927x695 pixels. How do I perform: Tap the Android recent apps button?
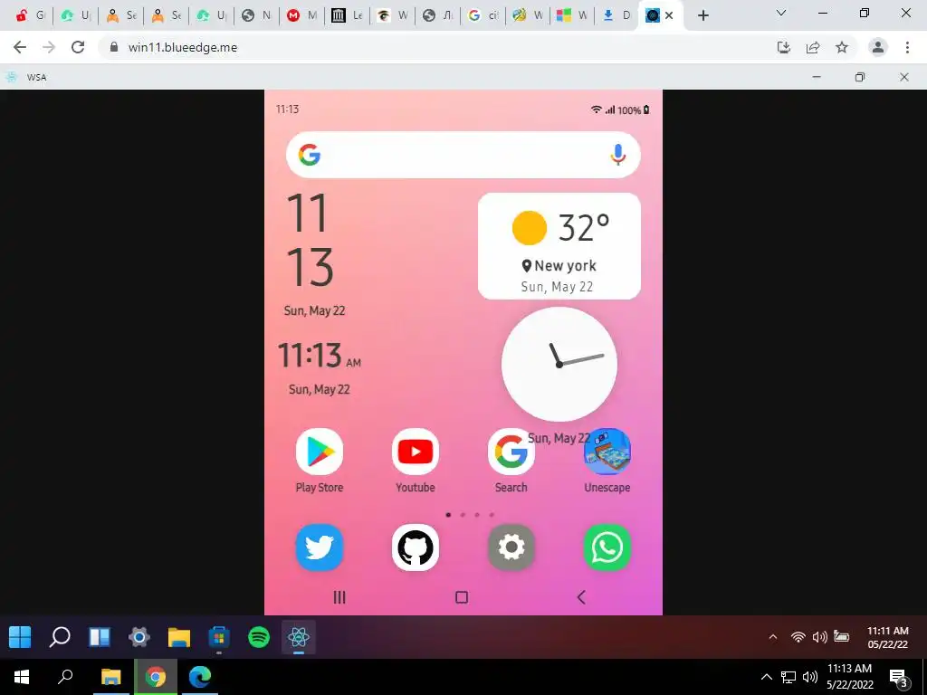tap(339, 597)
